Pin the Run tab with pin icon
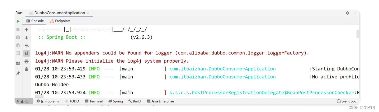This screenshot has height=112, width=379. pyautogui.click(x=18, y=73)
